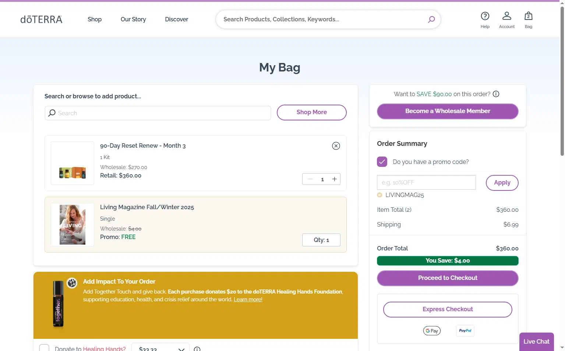This screenshot has width=565, height=351.
Task: Click the LIVINGMAG25 promo code remove icon
Action: [x=379, y=195]
